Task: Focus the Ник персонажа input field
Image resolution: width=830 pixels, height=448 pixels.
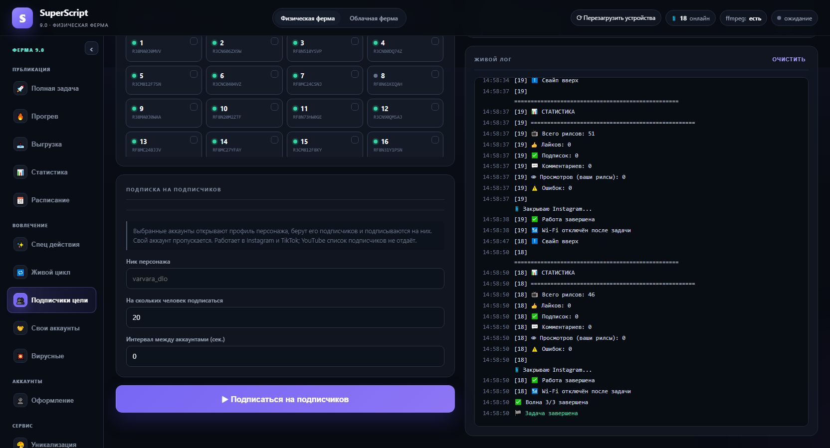Action: (x=285, y=279)
